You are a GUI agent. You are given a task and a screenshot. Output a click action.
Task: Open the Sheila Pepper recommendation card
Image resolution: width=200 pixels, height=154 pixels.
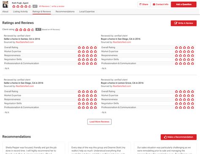(34, 148)
